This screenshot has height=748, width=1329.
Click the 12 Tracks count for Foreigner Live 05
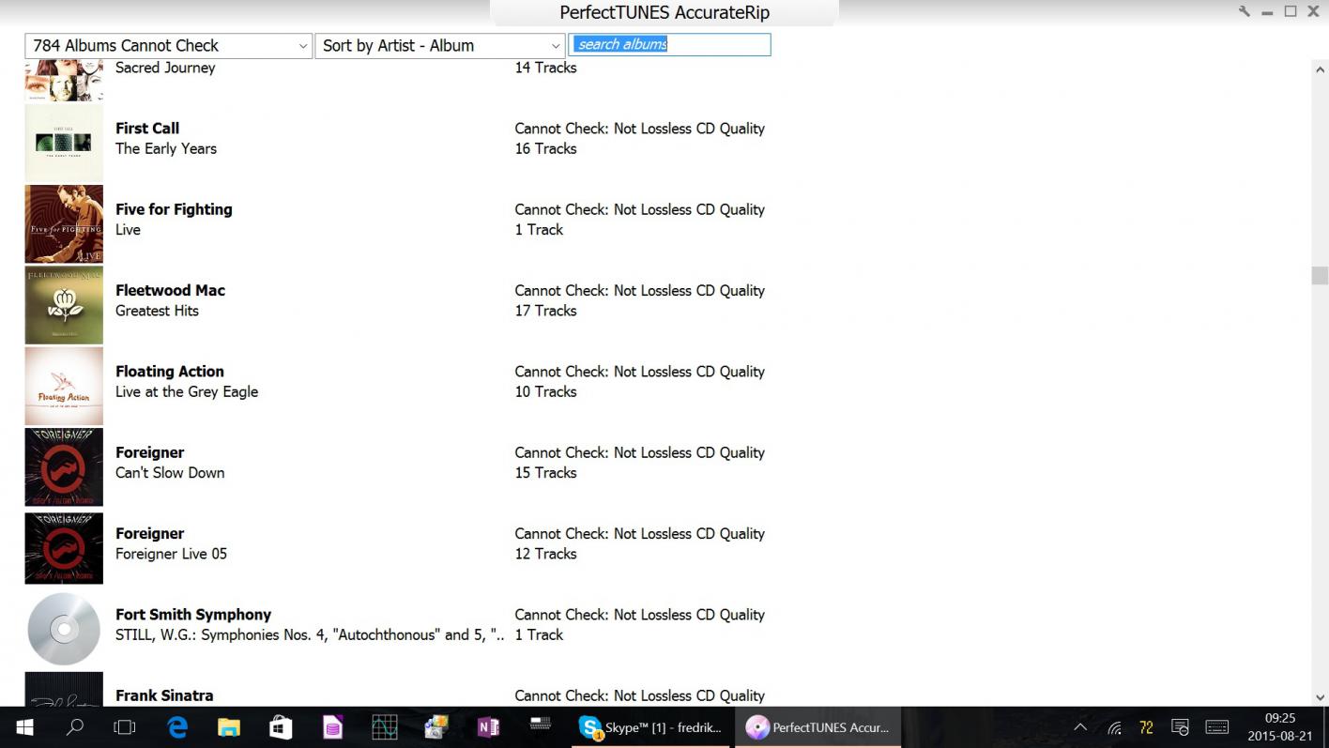click(x=545, y=554)
